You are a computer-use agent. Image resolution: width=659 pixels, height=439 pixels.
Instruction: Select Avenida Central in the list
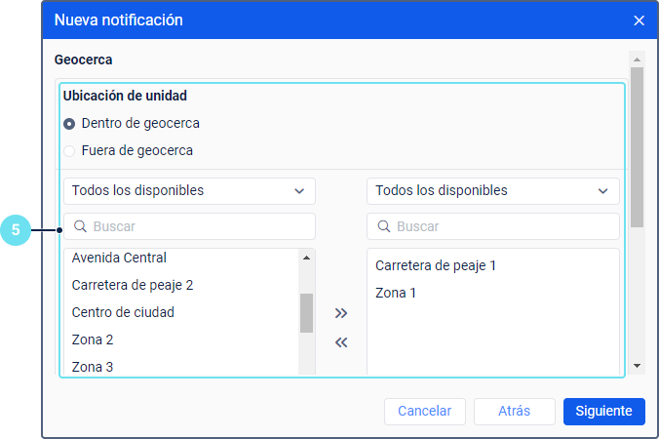coord(119,259)
